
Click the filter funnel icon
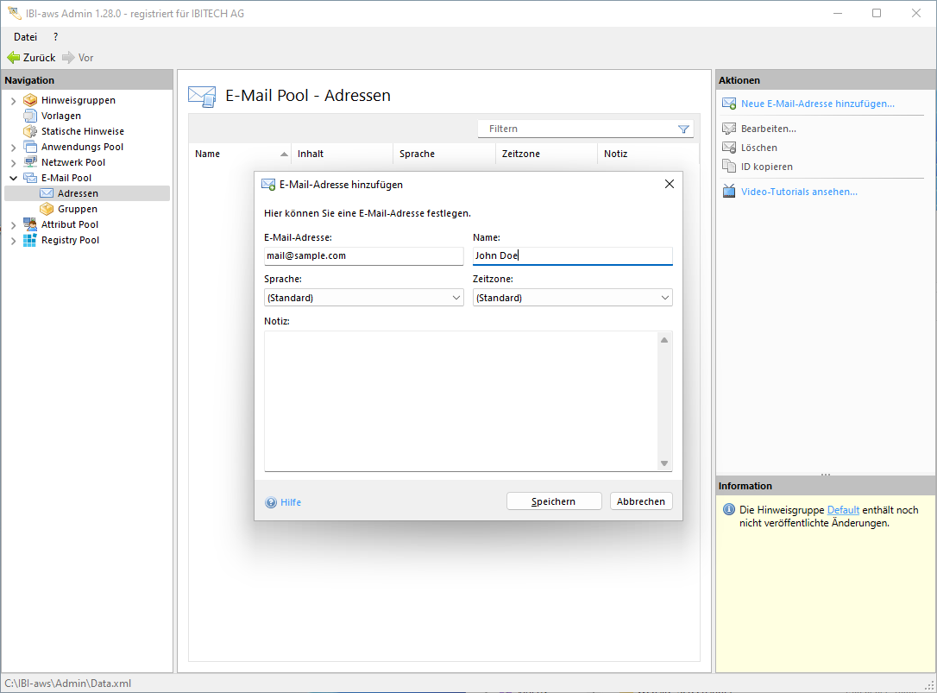[683, 129]
